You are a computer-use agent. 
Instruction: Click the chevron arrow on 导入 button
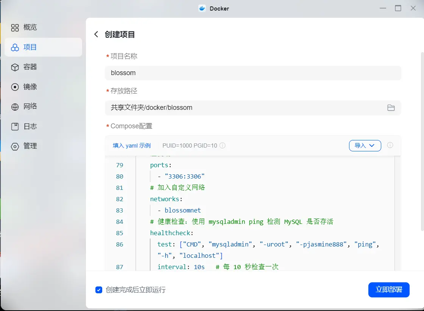372,146
